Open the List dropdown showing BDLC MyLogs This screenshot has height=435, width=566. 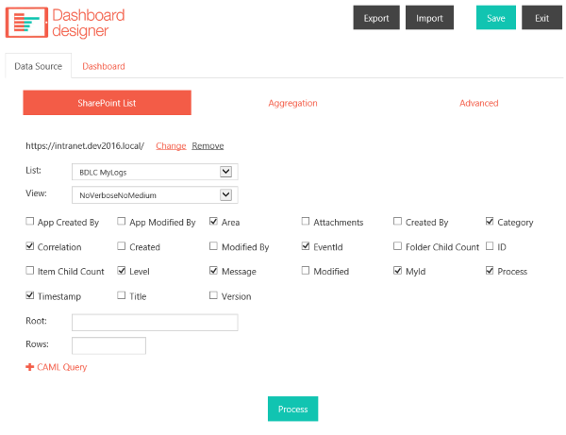pos(155,172)
